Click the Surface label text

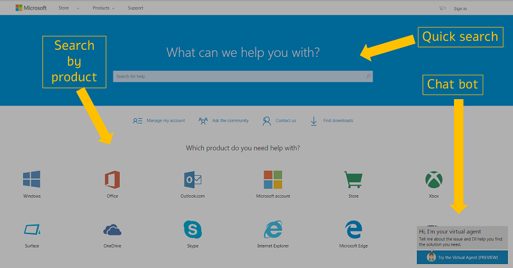pos(32,246)
